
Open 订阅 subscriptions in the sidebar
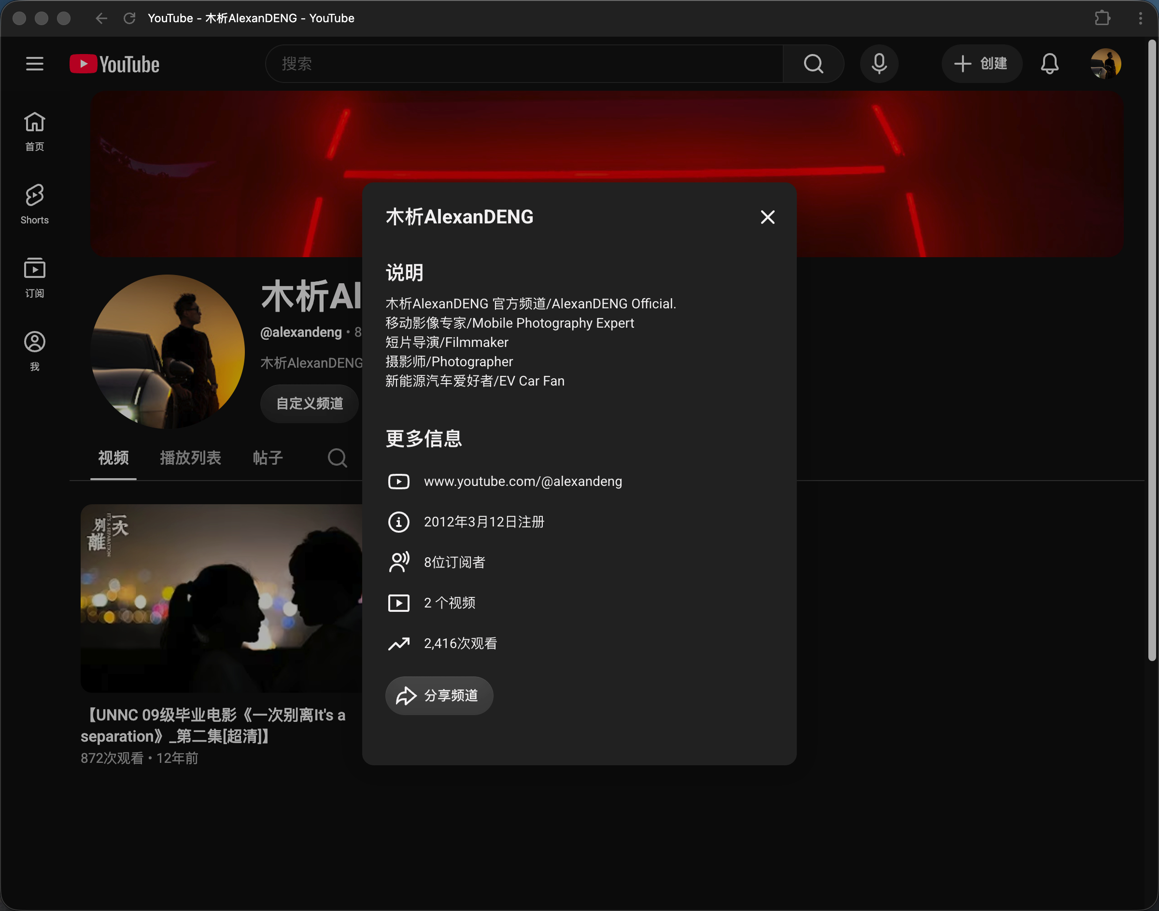(35, 278)
